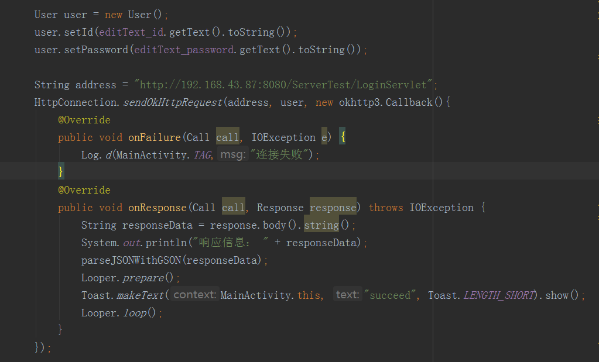Click the 'this' keyword after MainActivity

(309, 296)
